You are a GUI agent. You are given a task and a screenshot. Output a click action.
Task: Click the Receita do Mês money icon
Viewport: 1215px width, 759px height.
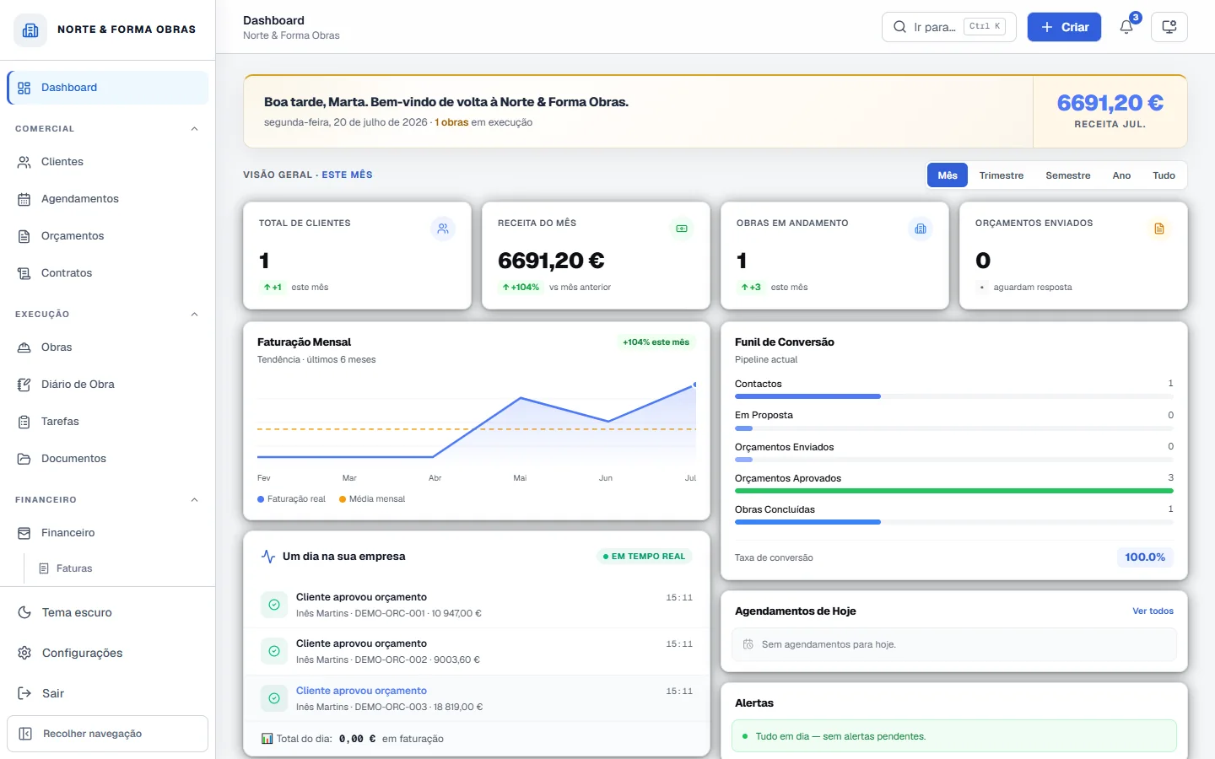click(682, 229)
